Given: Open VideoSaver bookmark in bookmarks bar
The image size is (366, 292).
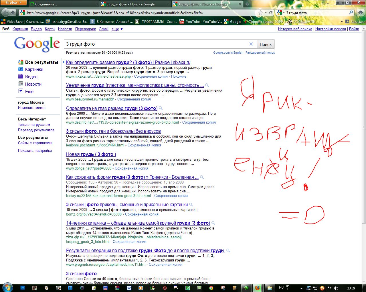Looking at the screenshot, I should [x=22, y=21].
